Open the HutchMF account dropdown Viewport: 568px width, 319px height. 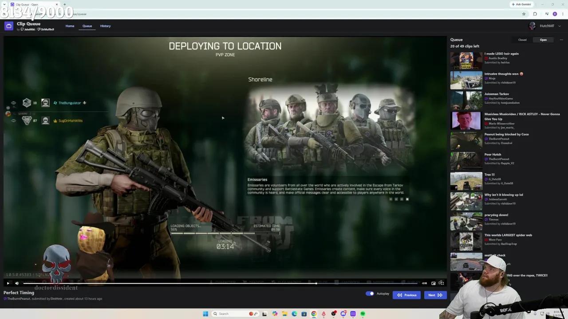[x=544, y=26]
